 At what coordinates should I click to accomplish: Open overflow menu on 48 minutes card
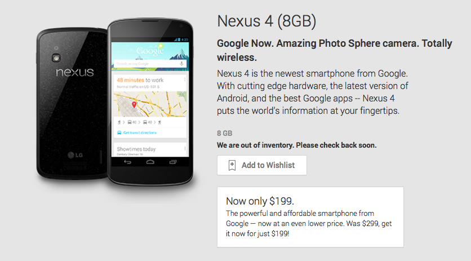coord(184,79)
